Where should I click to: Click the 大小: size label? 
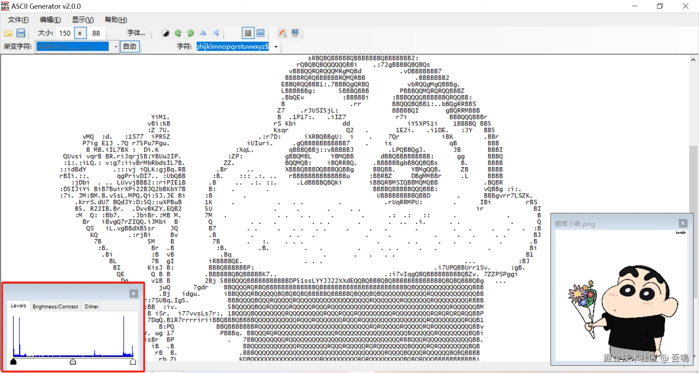pyautogui.click(x=46, y=33)
